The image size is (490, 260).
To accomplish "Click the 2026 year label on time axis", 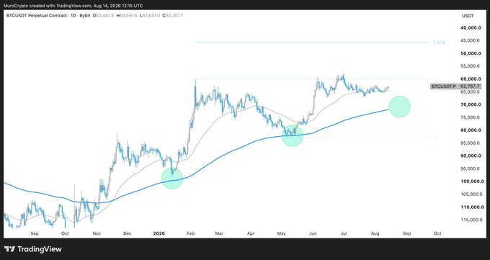I will [159, 233].
